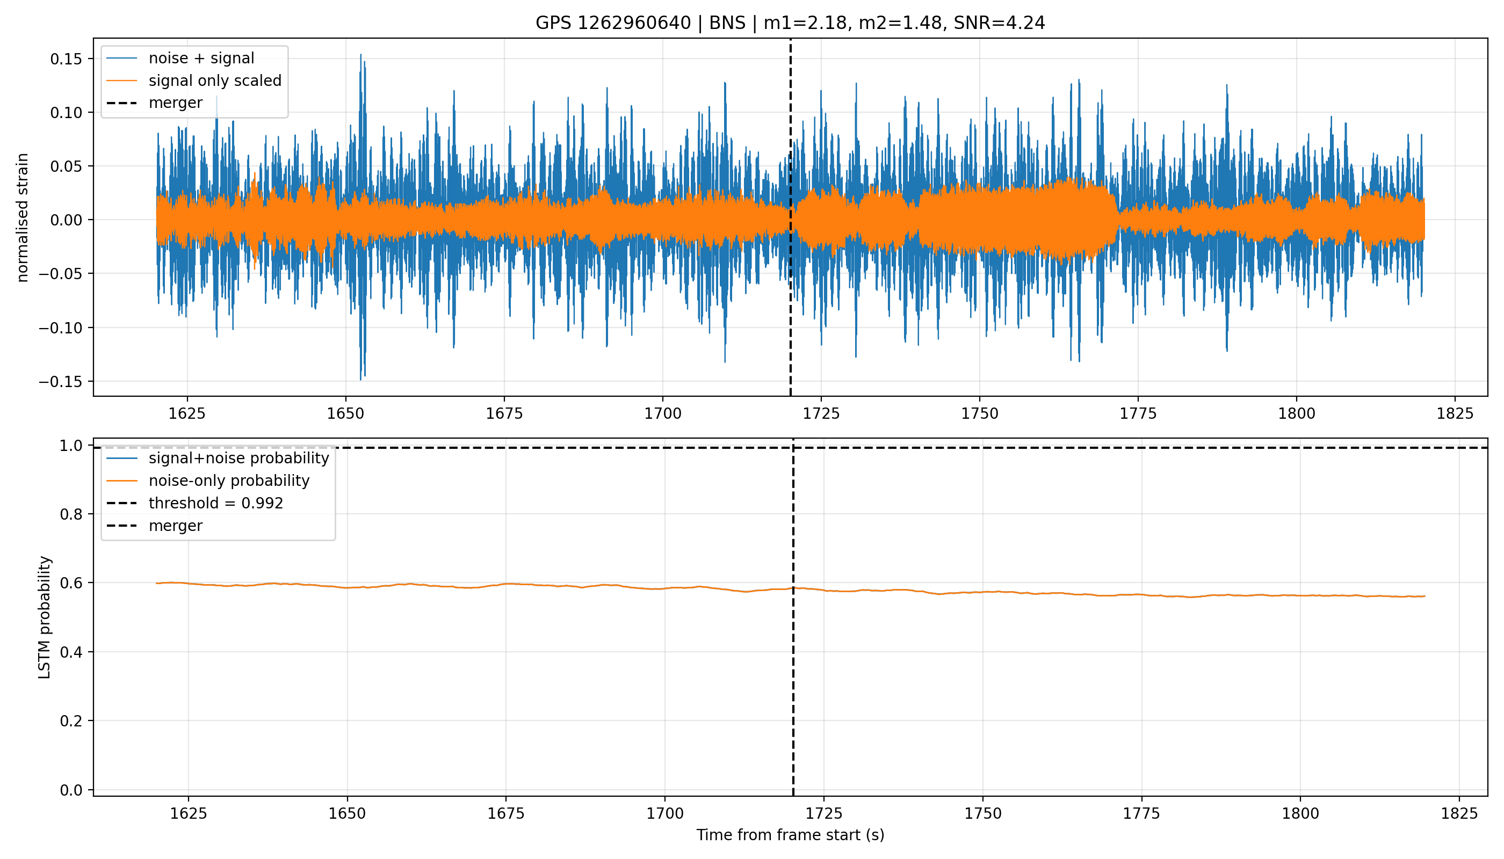The image size is (1504, 859).
Task: Click the 1750 tick on the bottom x-axis
Action: pos(983,813)
